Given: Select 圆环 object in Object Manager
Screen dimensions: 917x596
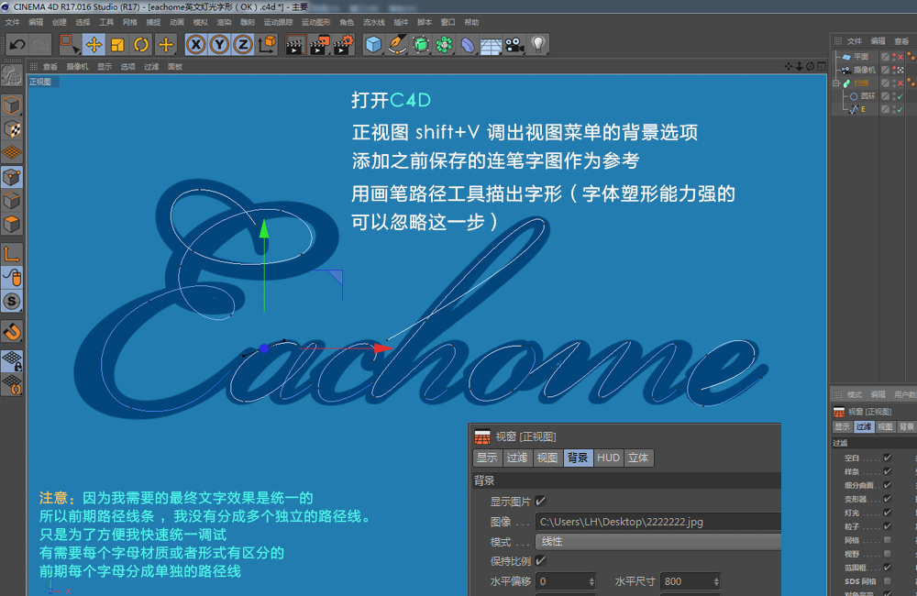Looking at the screenshot, I should (x=867, y=96).
